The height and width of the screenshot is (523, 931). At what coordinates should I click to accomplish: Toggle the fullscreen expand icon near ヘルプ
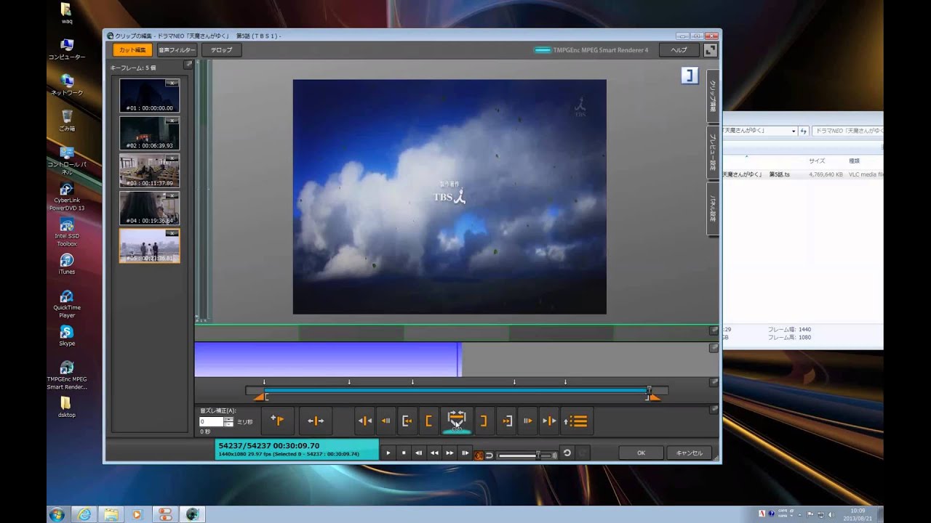(710, 50)
